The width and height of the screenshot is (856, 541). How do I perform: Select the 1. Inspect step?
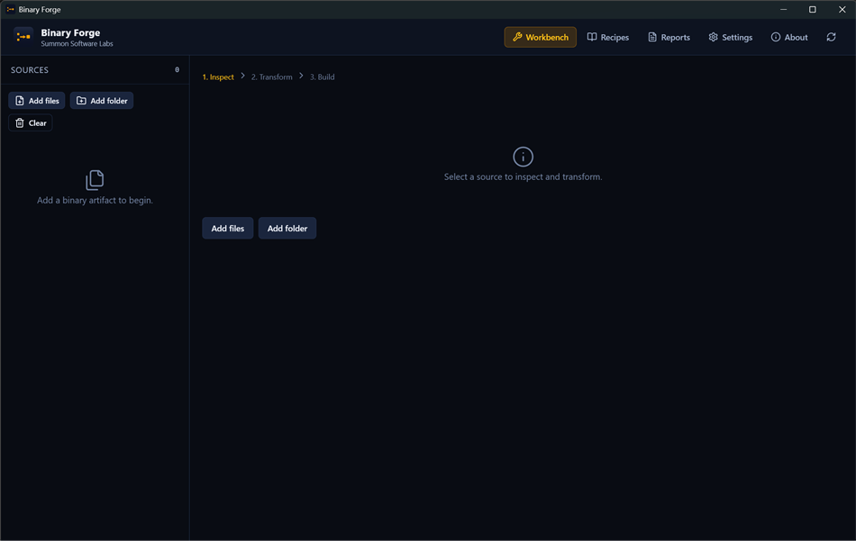pos(218,77)
